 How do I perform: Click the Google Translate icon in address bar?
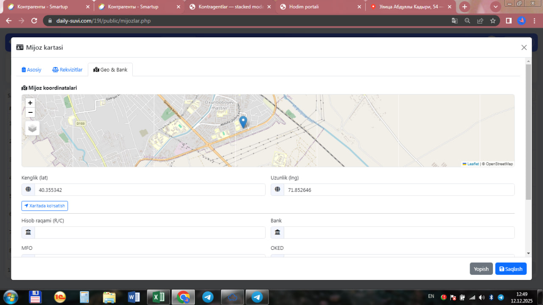pos(454,21)
